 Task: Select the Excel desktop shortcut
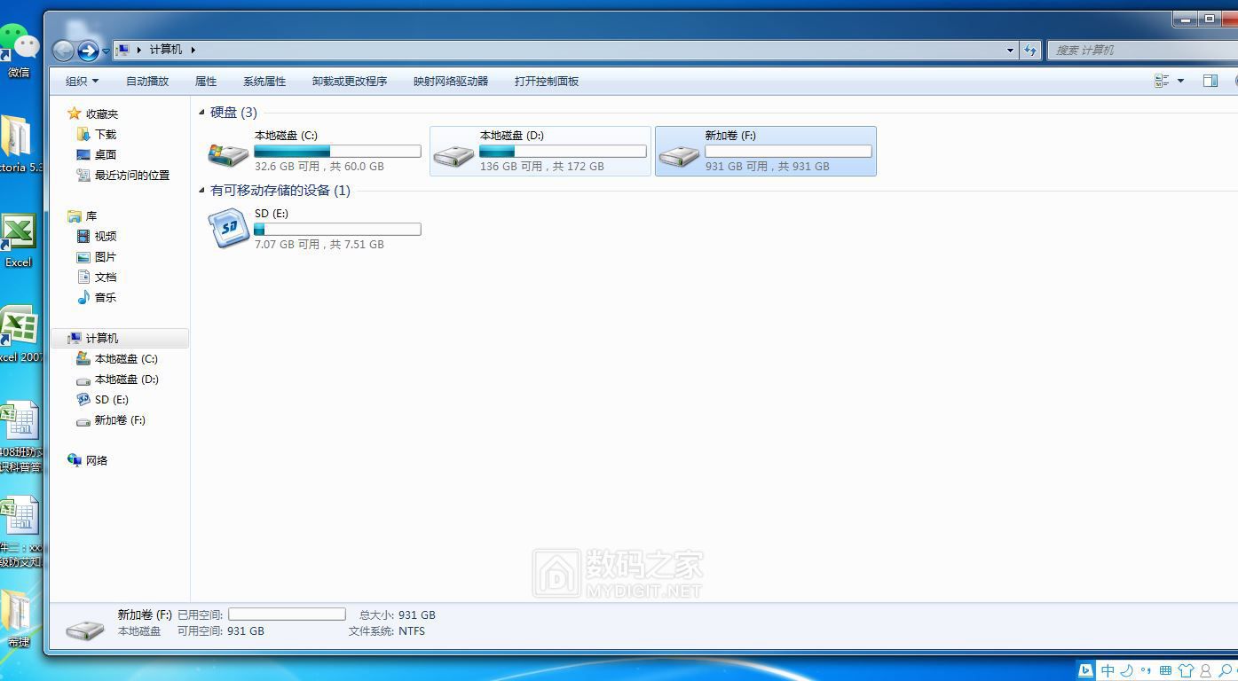click(19, 241)
